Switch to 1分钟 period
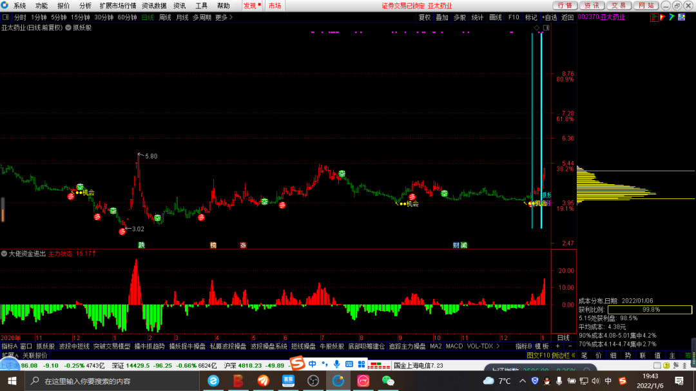 click(x=39, y=17)
